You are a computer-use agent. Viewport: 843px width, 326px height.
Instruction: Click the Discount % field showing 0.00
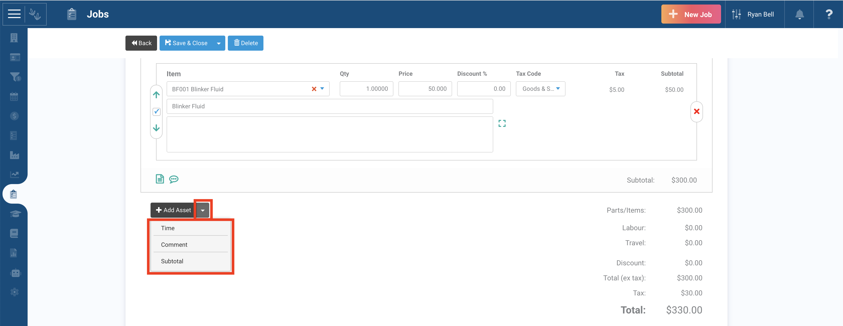(x=484, y=89)
